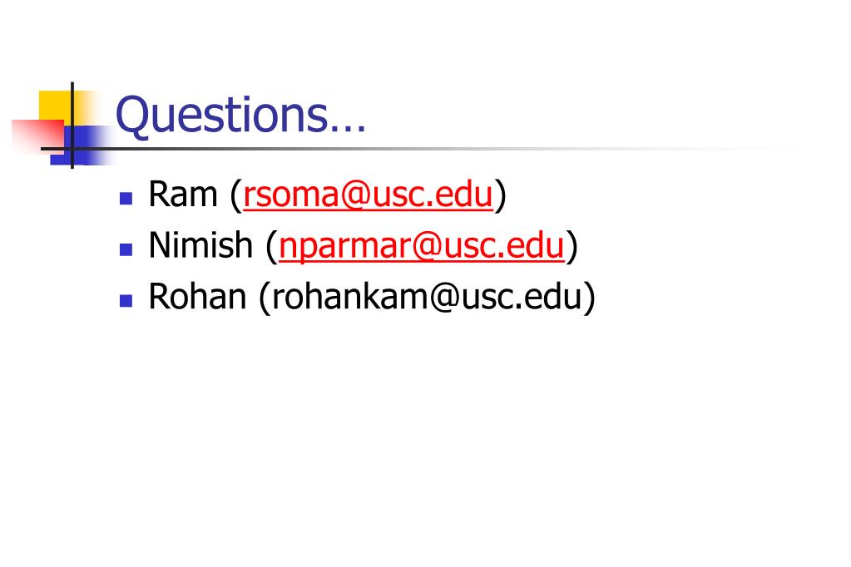Click the name "Ram" in the first bullet
The height and width of the screenshot is (567, 851).
pyautogui.click(x=183, y=195)
